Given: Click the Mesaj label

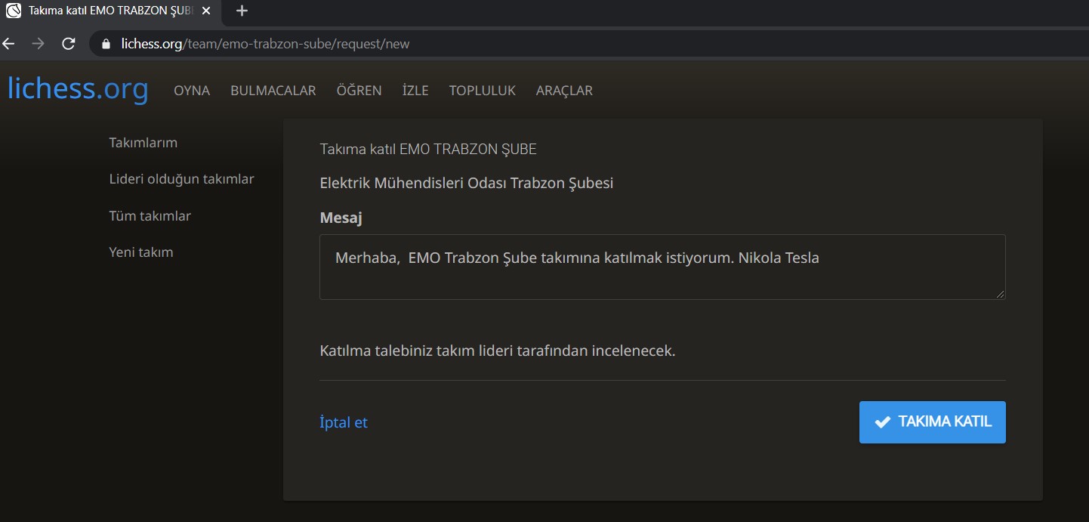Looking at the screenshot, I should click(341, 218).
